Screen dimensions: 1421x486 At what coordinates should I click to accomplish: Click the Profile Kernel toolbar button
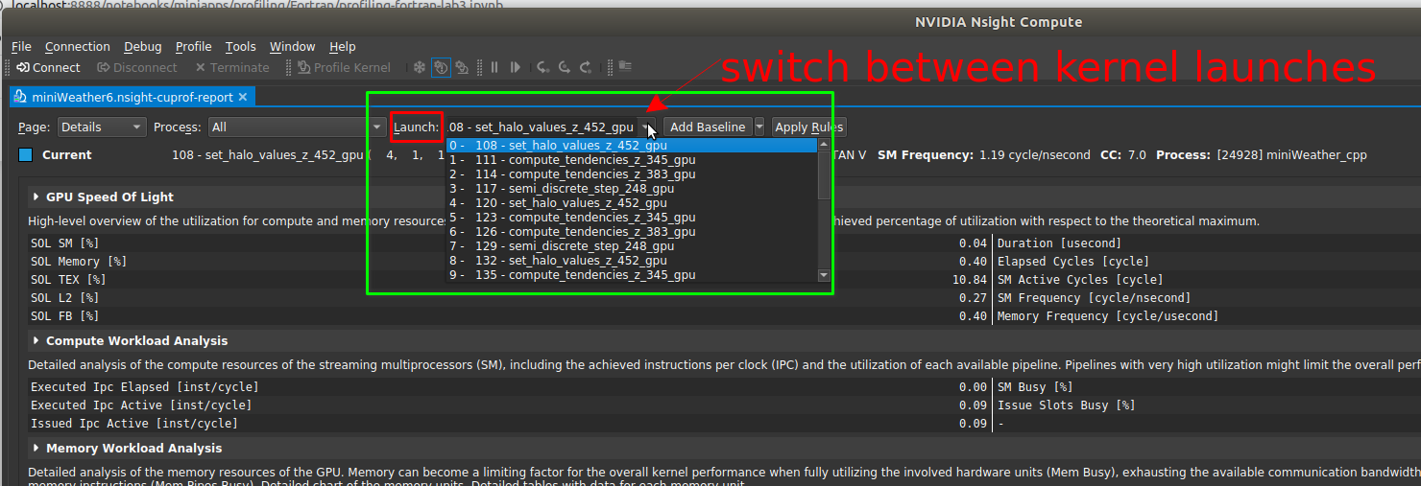coord(343,67)
